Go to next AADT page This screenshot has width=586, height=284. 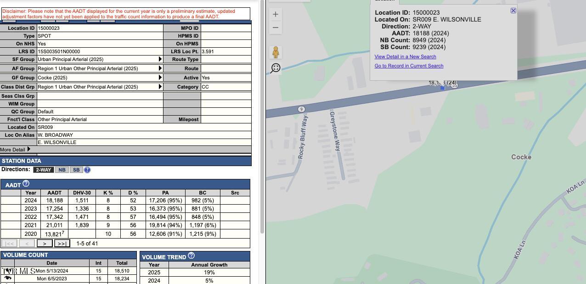(x=45, y=244)
